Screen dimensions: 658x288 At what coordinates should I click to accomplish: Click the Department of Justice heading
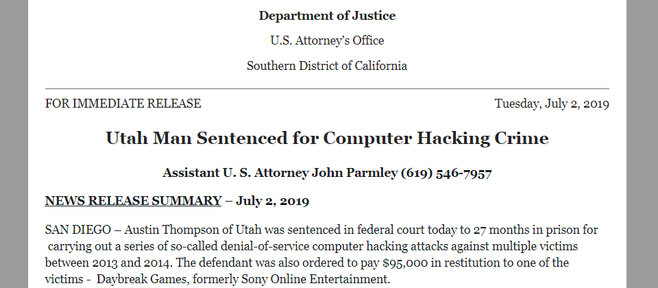pos(327,16)
